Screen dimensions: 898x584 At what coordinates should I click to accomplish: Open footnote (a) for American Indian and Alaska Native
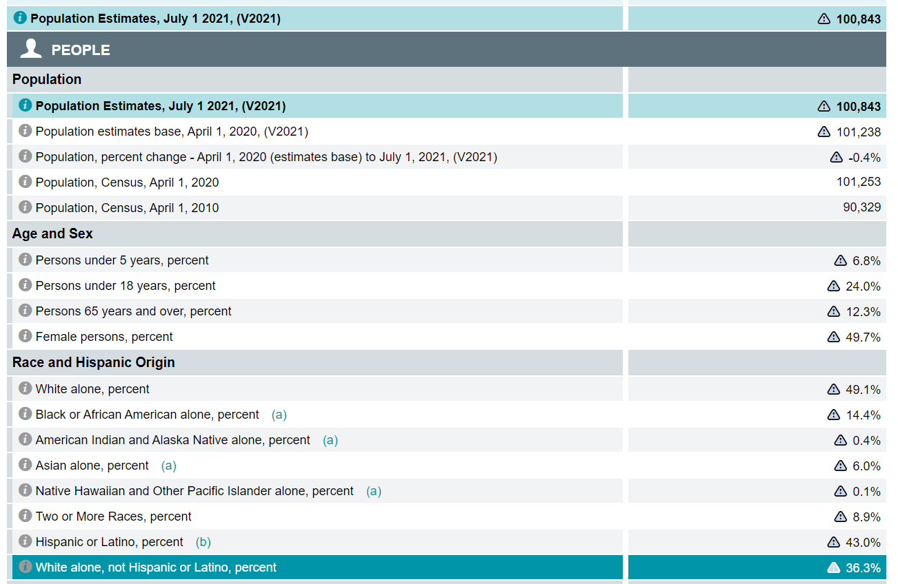click(330, 440)
